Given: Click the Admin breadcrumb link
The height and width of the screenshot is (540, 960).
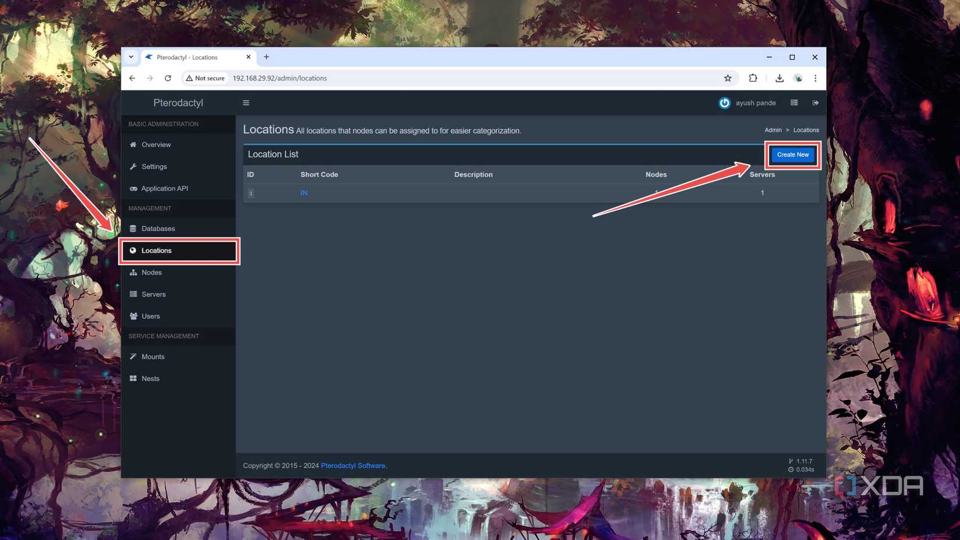Looking at the screenshot, I should point(773,130).
